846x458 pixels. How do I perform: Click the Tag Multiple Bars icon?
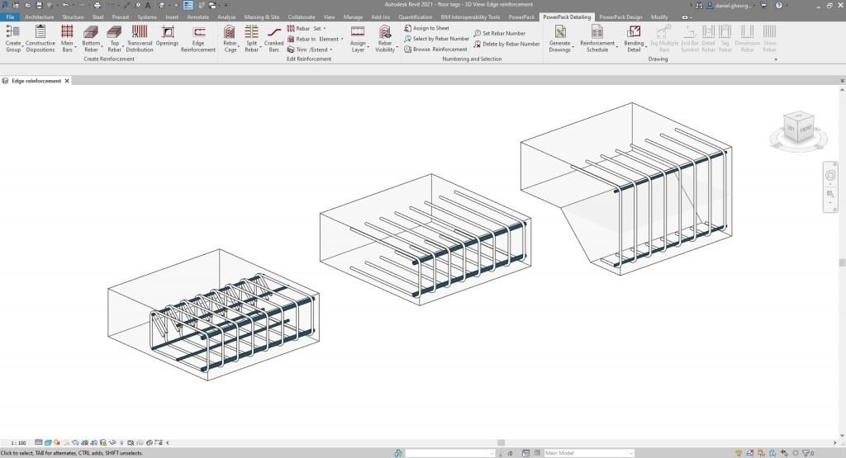coord(663,32)
